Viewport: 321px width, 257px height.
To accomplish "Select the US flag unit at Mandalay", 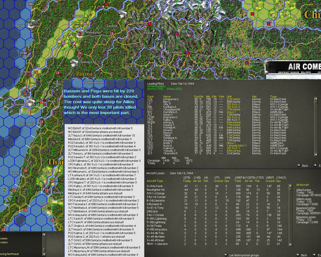I will 74,43.
